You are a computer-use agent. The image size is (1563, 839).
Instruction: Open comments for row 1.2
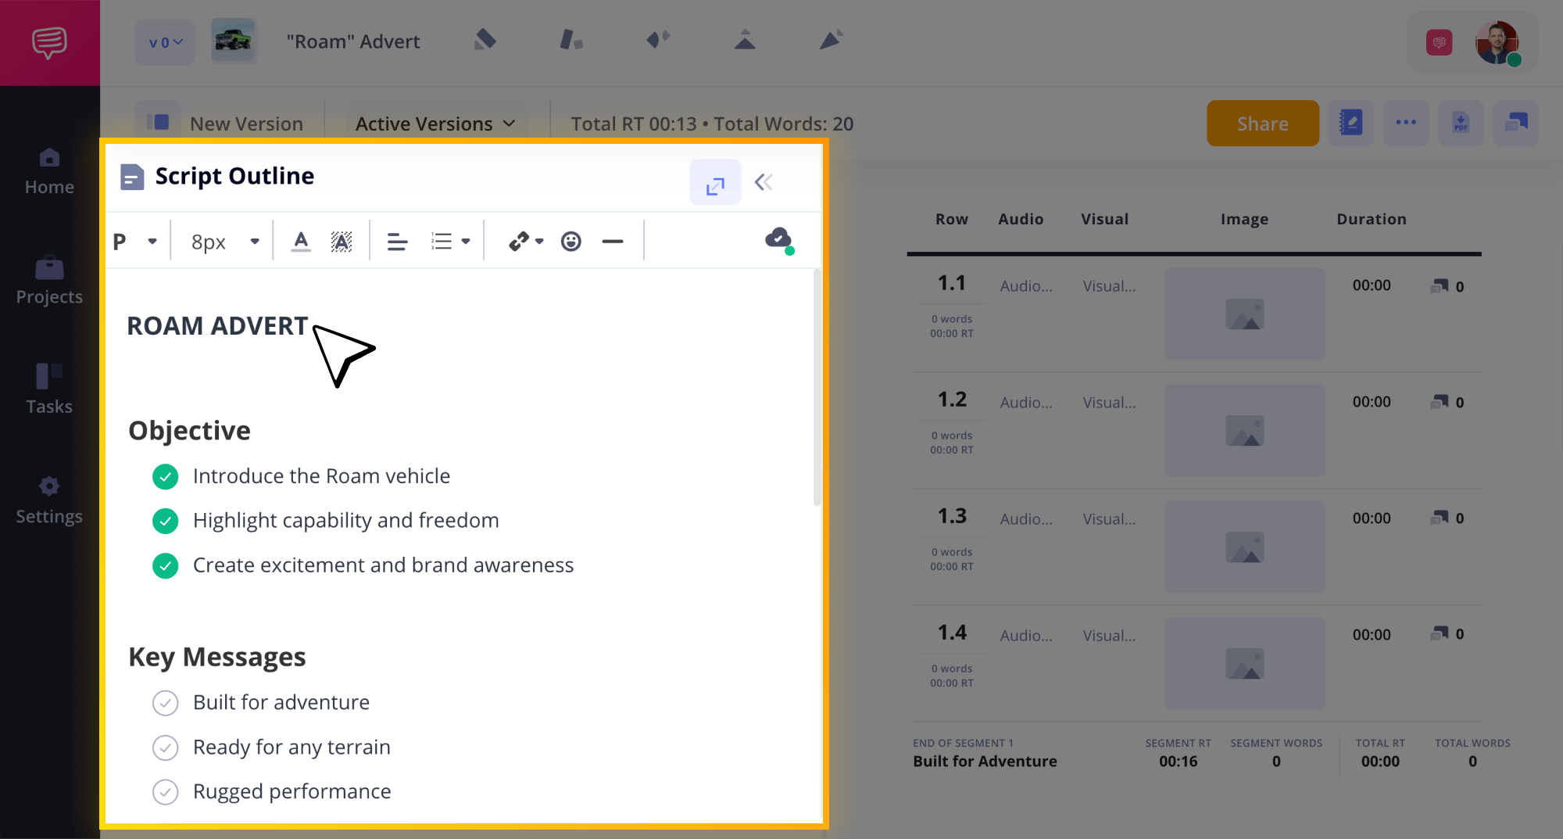[x=1447, y=402]
